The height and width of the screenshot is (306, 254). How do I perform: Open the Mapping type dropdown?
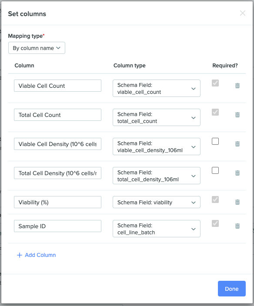click(37, 48)
